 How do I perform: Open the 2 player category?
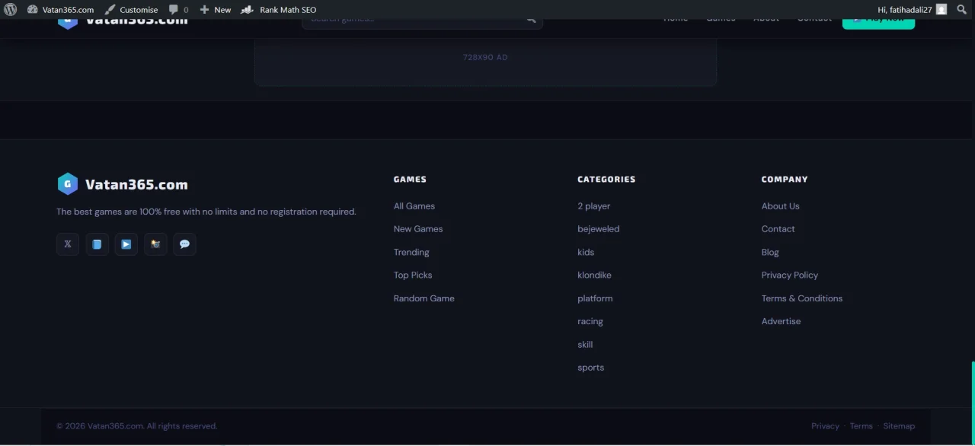point(594,206)
